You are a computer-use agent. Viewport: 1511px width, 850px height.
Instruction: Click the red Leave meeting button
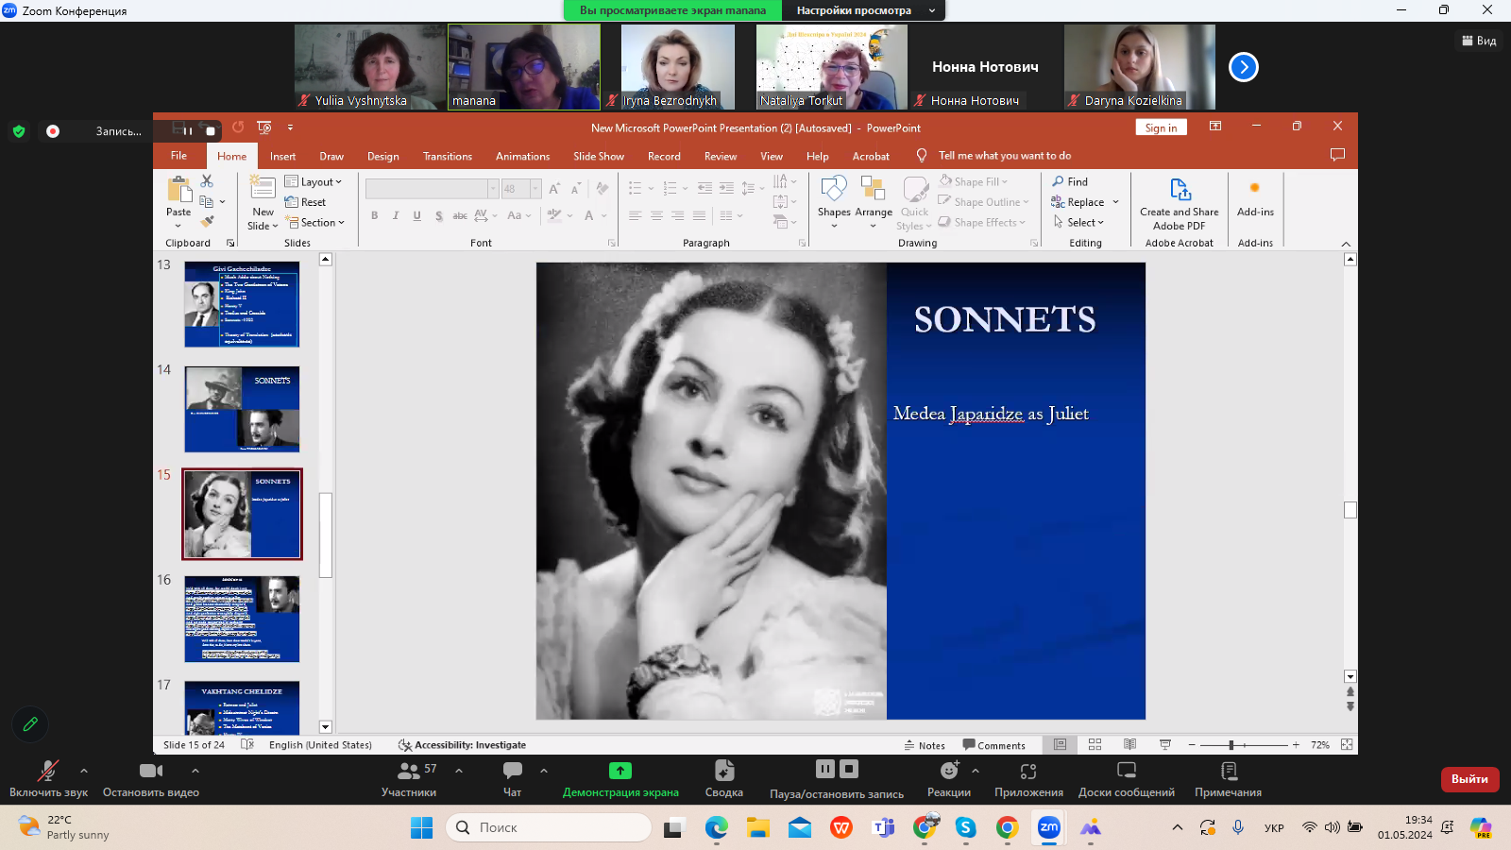1469,779
